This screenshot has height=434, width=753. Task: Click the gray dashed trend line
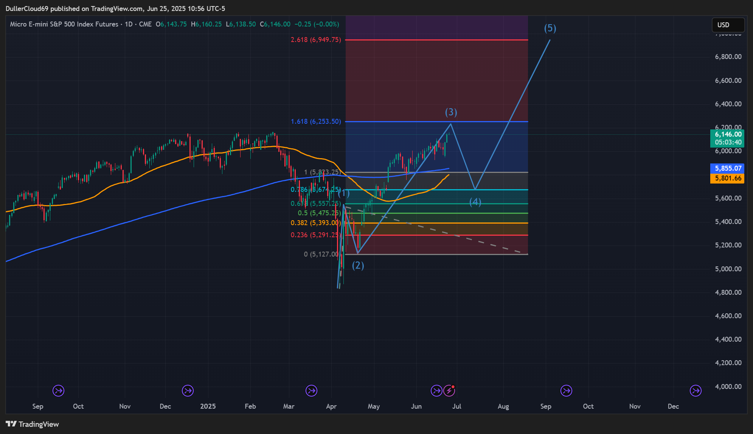pos(436,230)
